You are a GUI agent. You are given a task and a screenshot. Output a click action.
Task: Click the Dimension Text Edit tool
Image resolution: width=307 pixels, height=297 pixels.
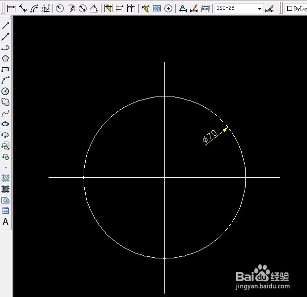click(194, 8)
